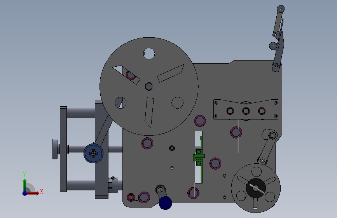
Task: Select the right purple hole in the rectangular plate
Action: coord(262,111)
